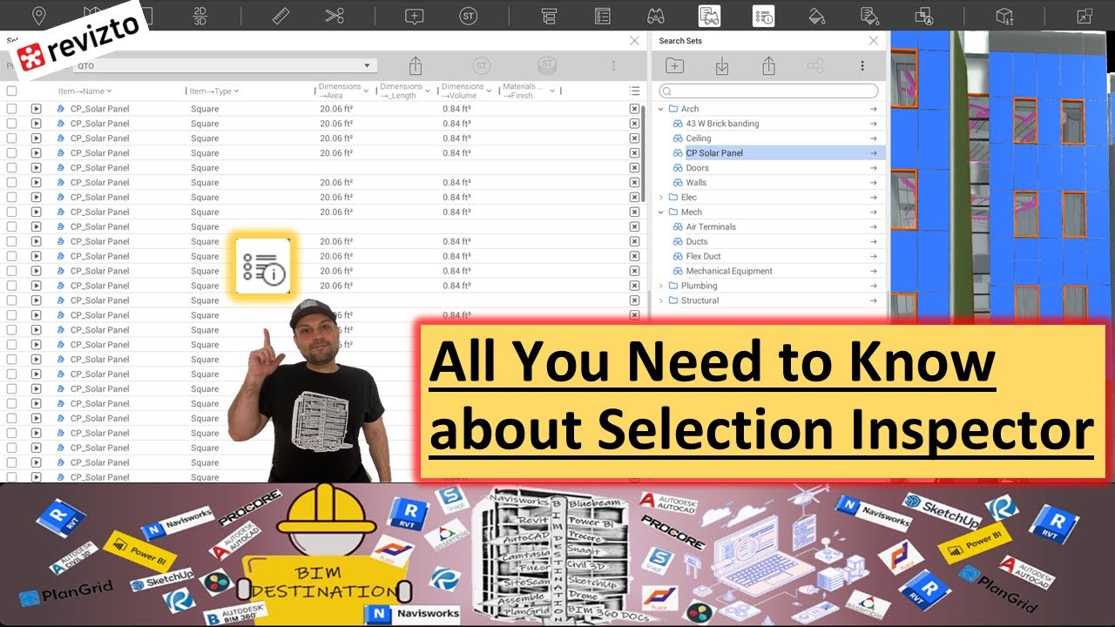Activate the scissors section cut tool
Image resolution: width=1115 pixels, height=627 pixels.
click(334, 16)
